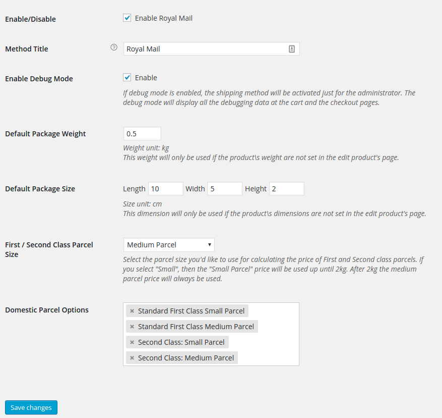Remove Second Class: Medium Parcel tag
Viewport: 442px width, 418px height.
[x=132, y=358]
